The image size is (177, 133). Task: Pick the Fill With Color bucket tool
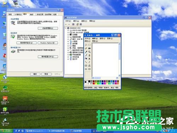click(90, 48)
